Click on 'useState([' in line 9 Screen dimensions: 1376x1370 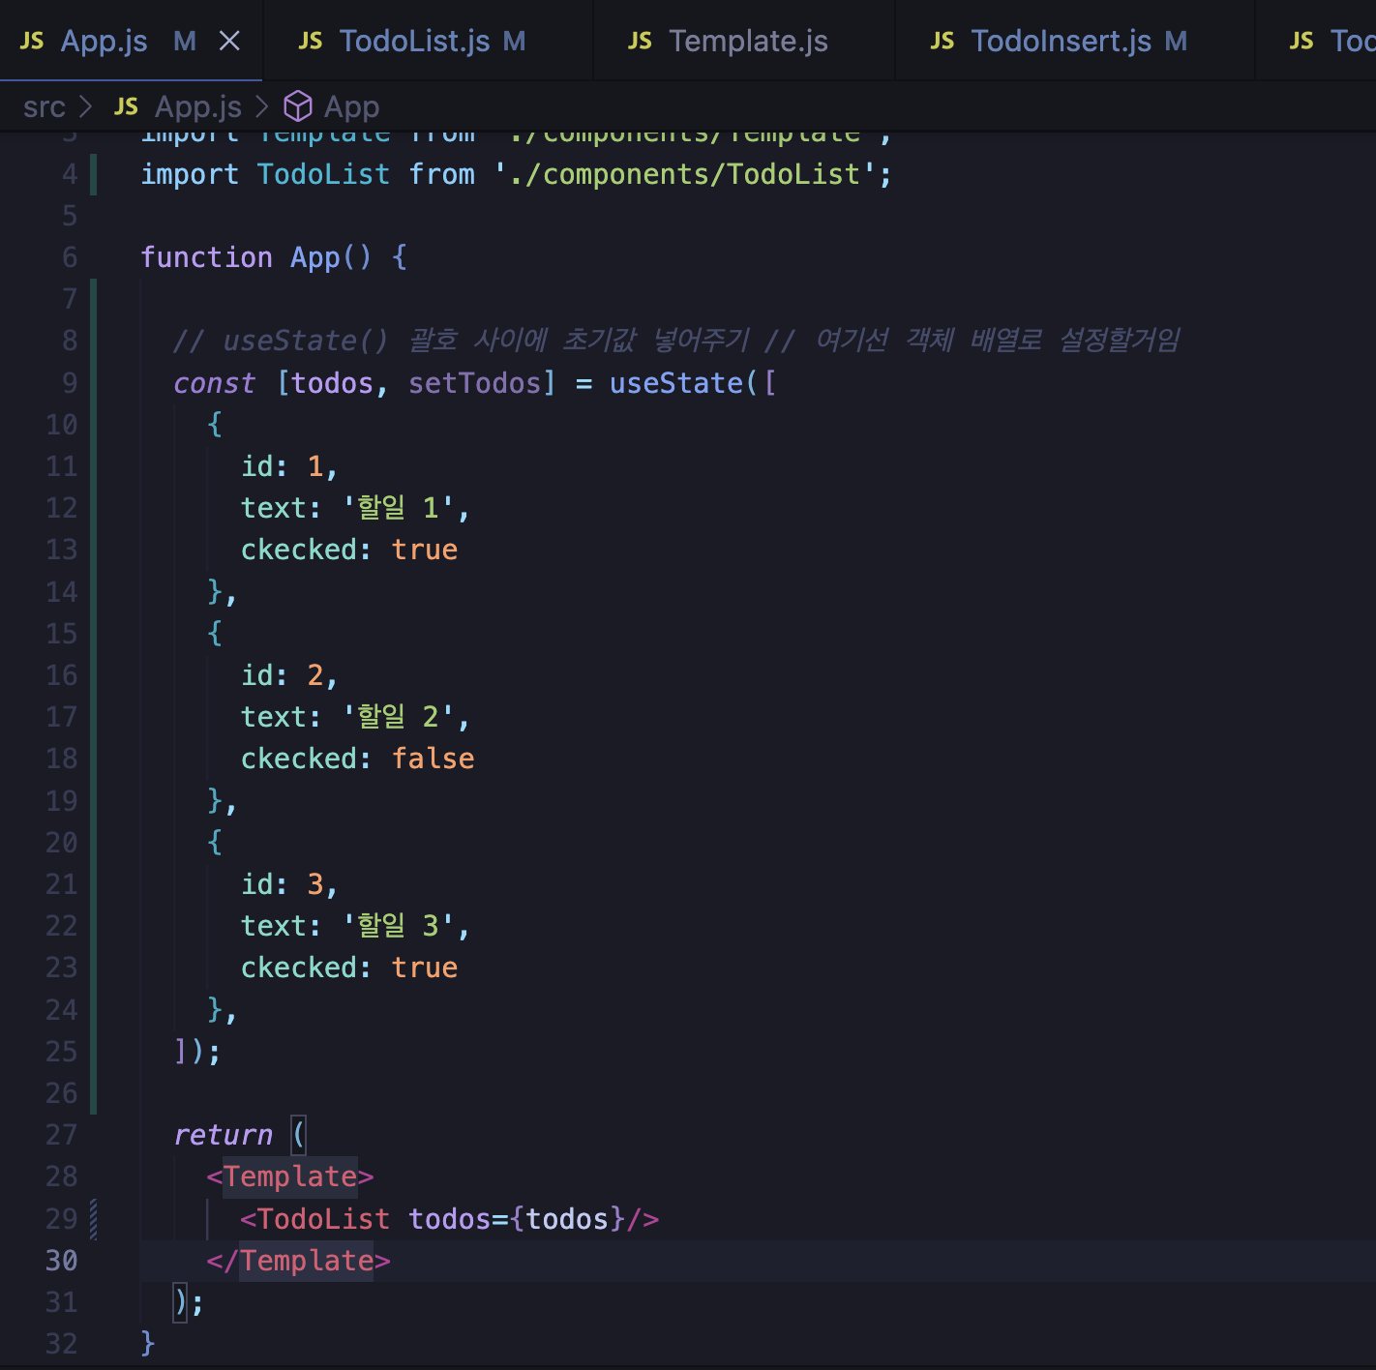point(693,383)
